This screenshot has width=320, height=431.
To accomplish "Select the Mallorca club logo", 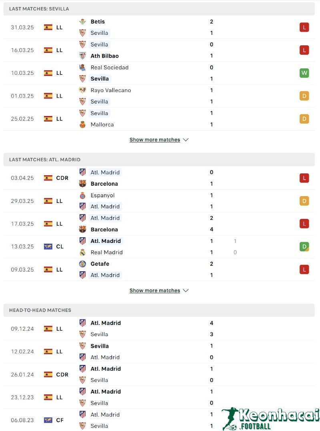I will [83, 124].
